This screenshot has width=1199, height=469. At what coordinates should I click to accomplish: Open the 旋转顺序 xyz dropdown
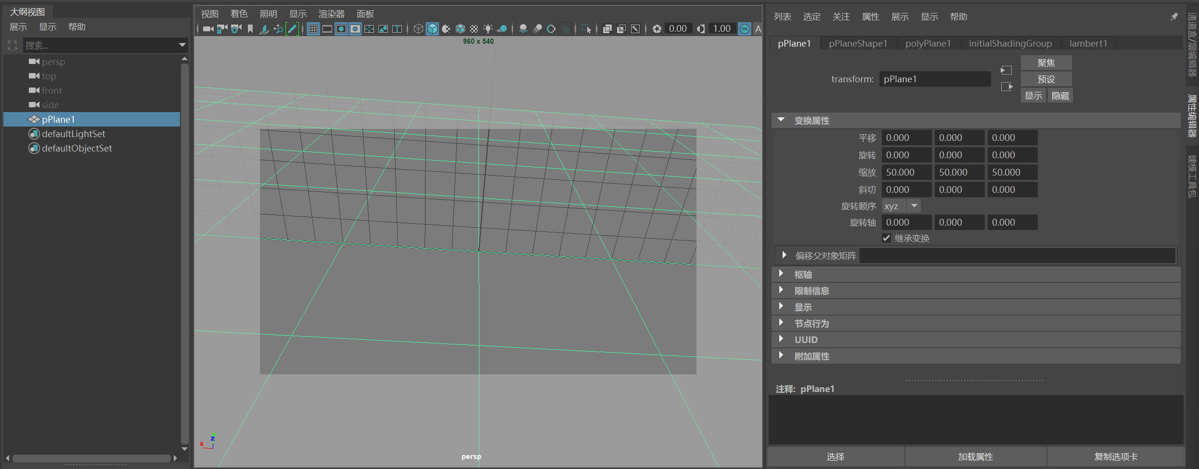[901, 206]
